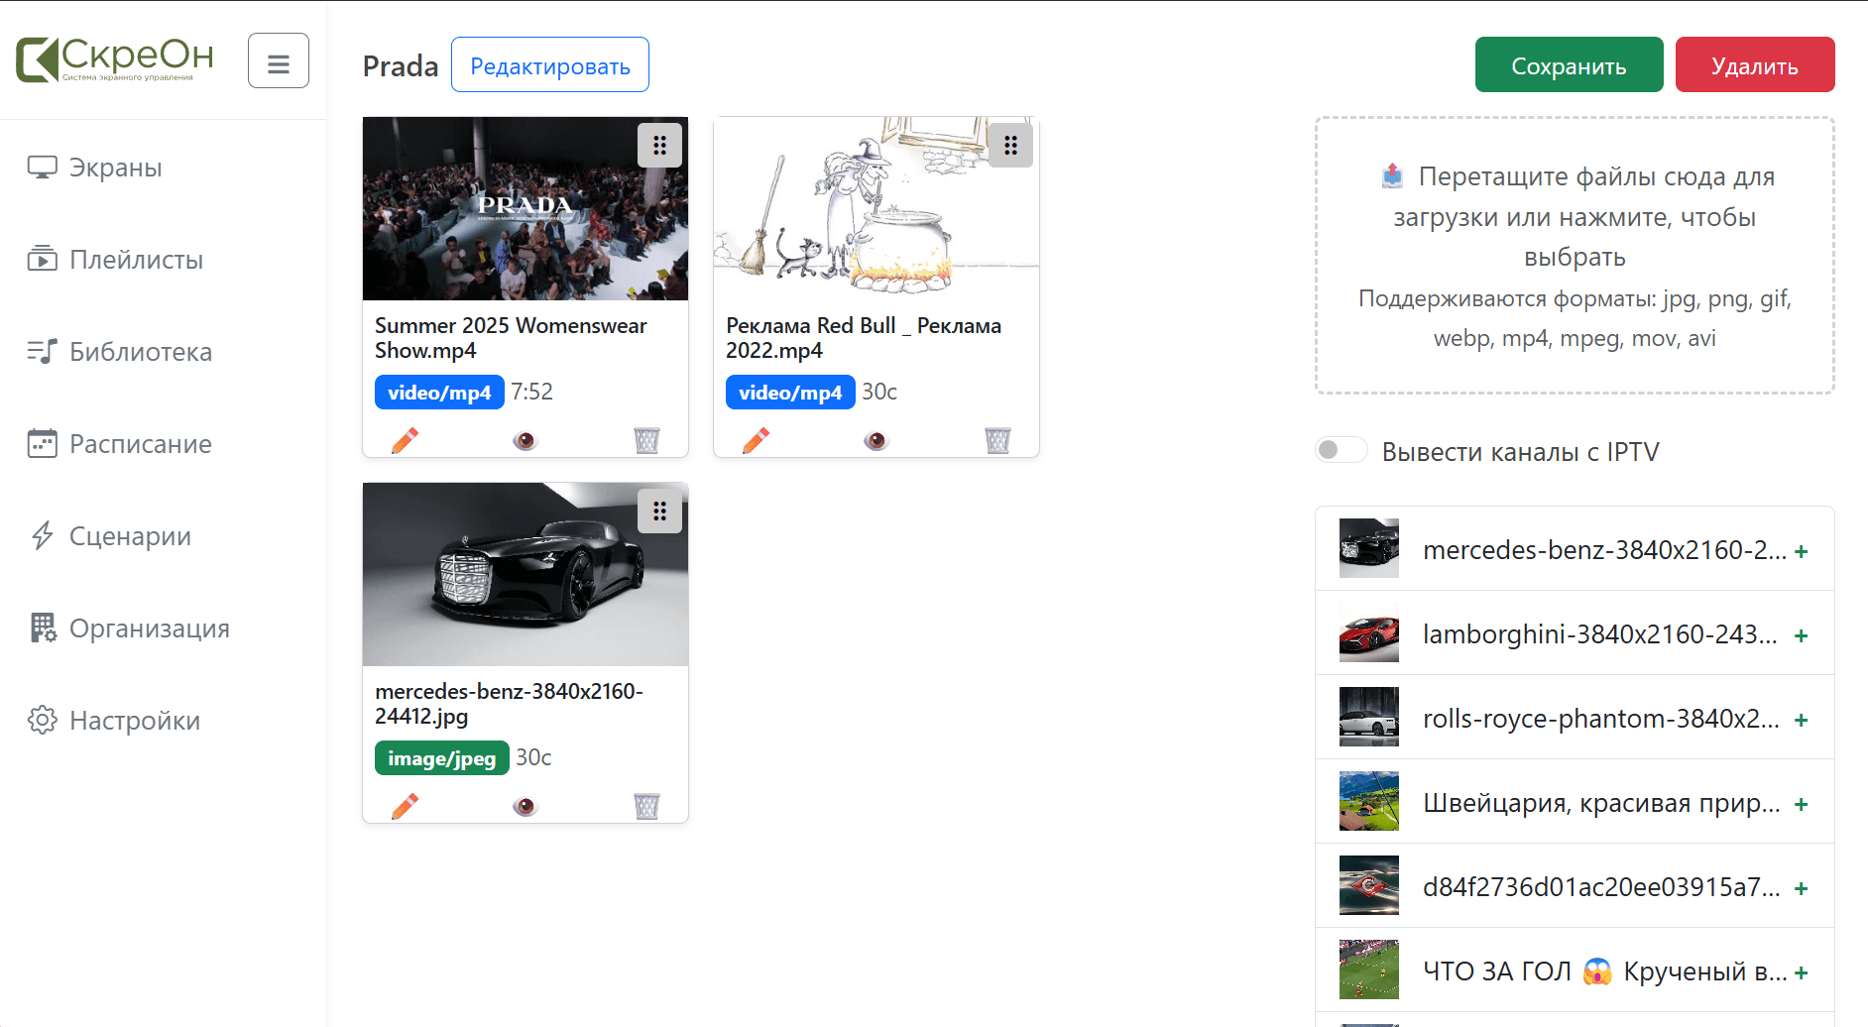Screen dimensions: 1868x1027
Task: Click the Сценарии lightning icon
Action: tap(42, 535)
